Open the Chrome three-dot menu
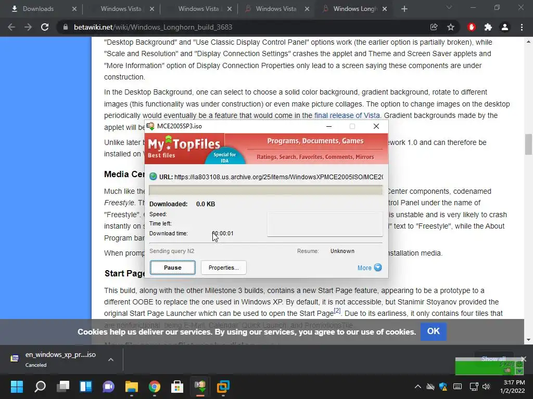 [x=522, y=27]
